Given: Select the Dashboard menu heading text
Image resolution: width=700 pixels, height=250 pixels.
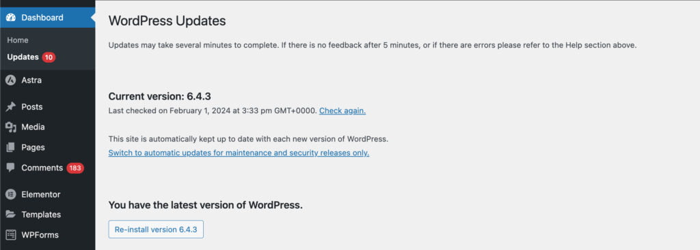Looking at the screenshot, I should (x=42, y=18).
